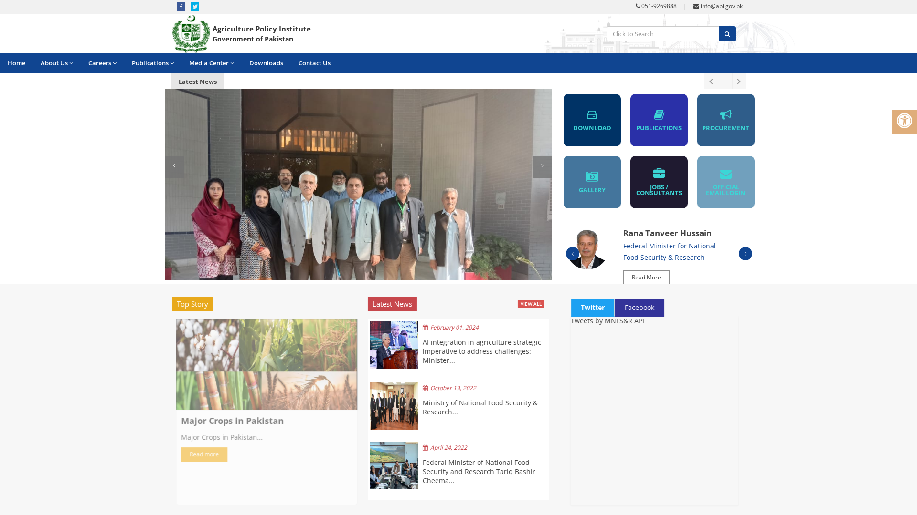Expand the Careers dropdown menu
The height and width of the screenshot is (515, 917).
[x=102, y=63]
